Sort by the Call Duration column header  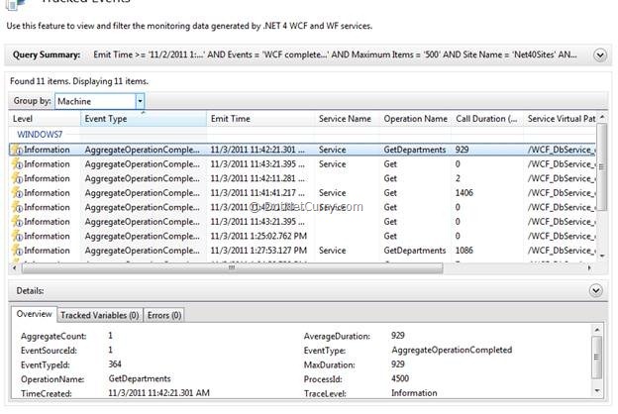point(487,119)
